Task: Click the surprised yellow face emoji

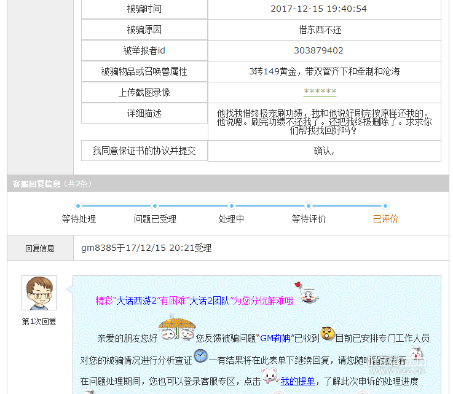Action: (x=328, y=335)
